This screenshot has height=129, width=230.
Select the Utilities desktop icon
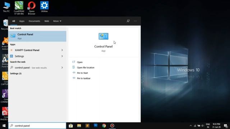44,7
